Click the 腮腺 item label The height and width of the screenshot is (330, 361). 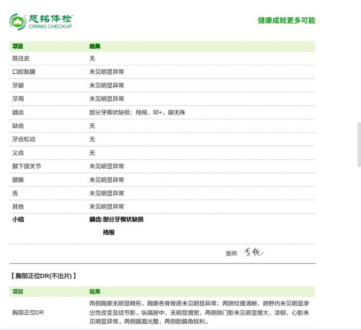point(18,180)
